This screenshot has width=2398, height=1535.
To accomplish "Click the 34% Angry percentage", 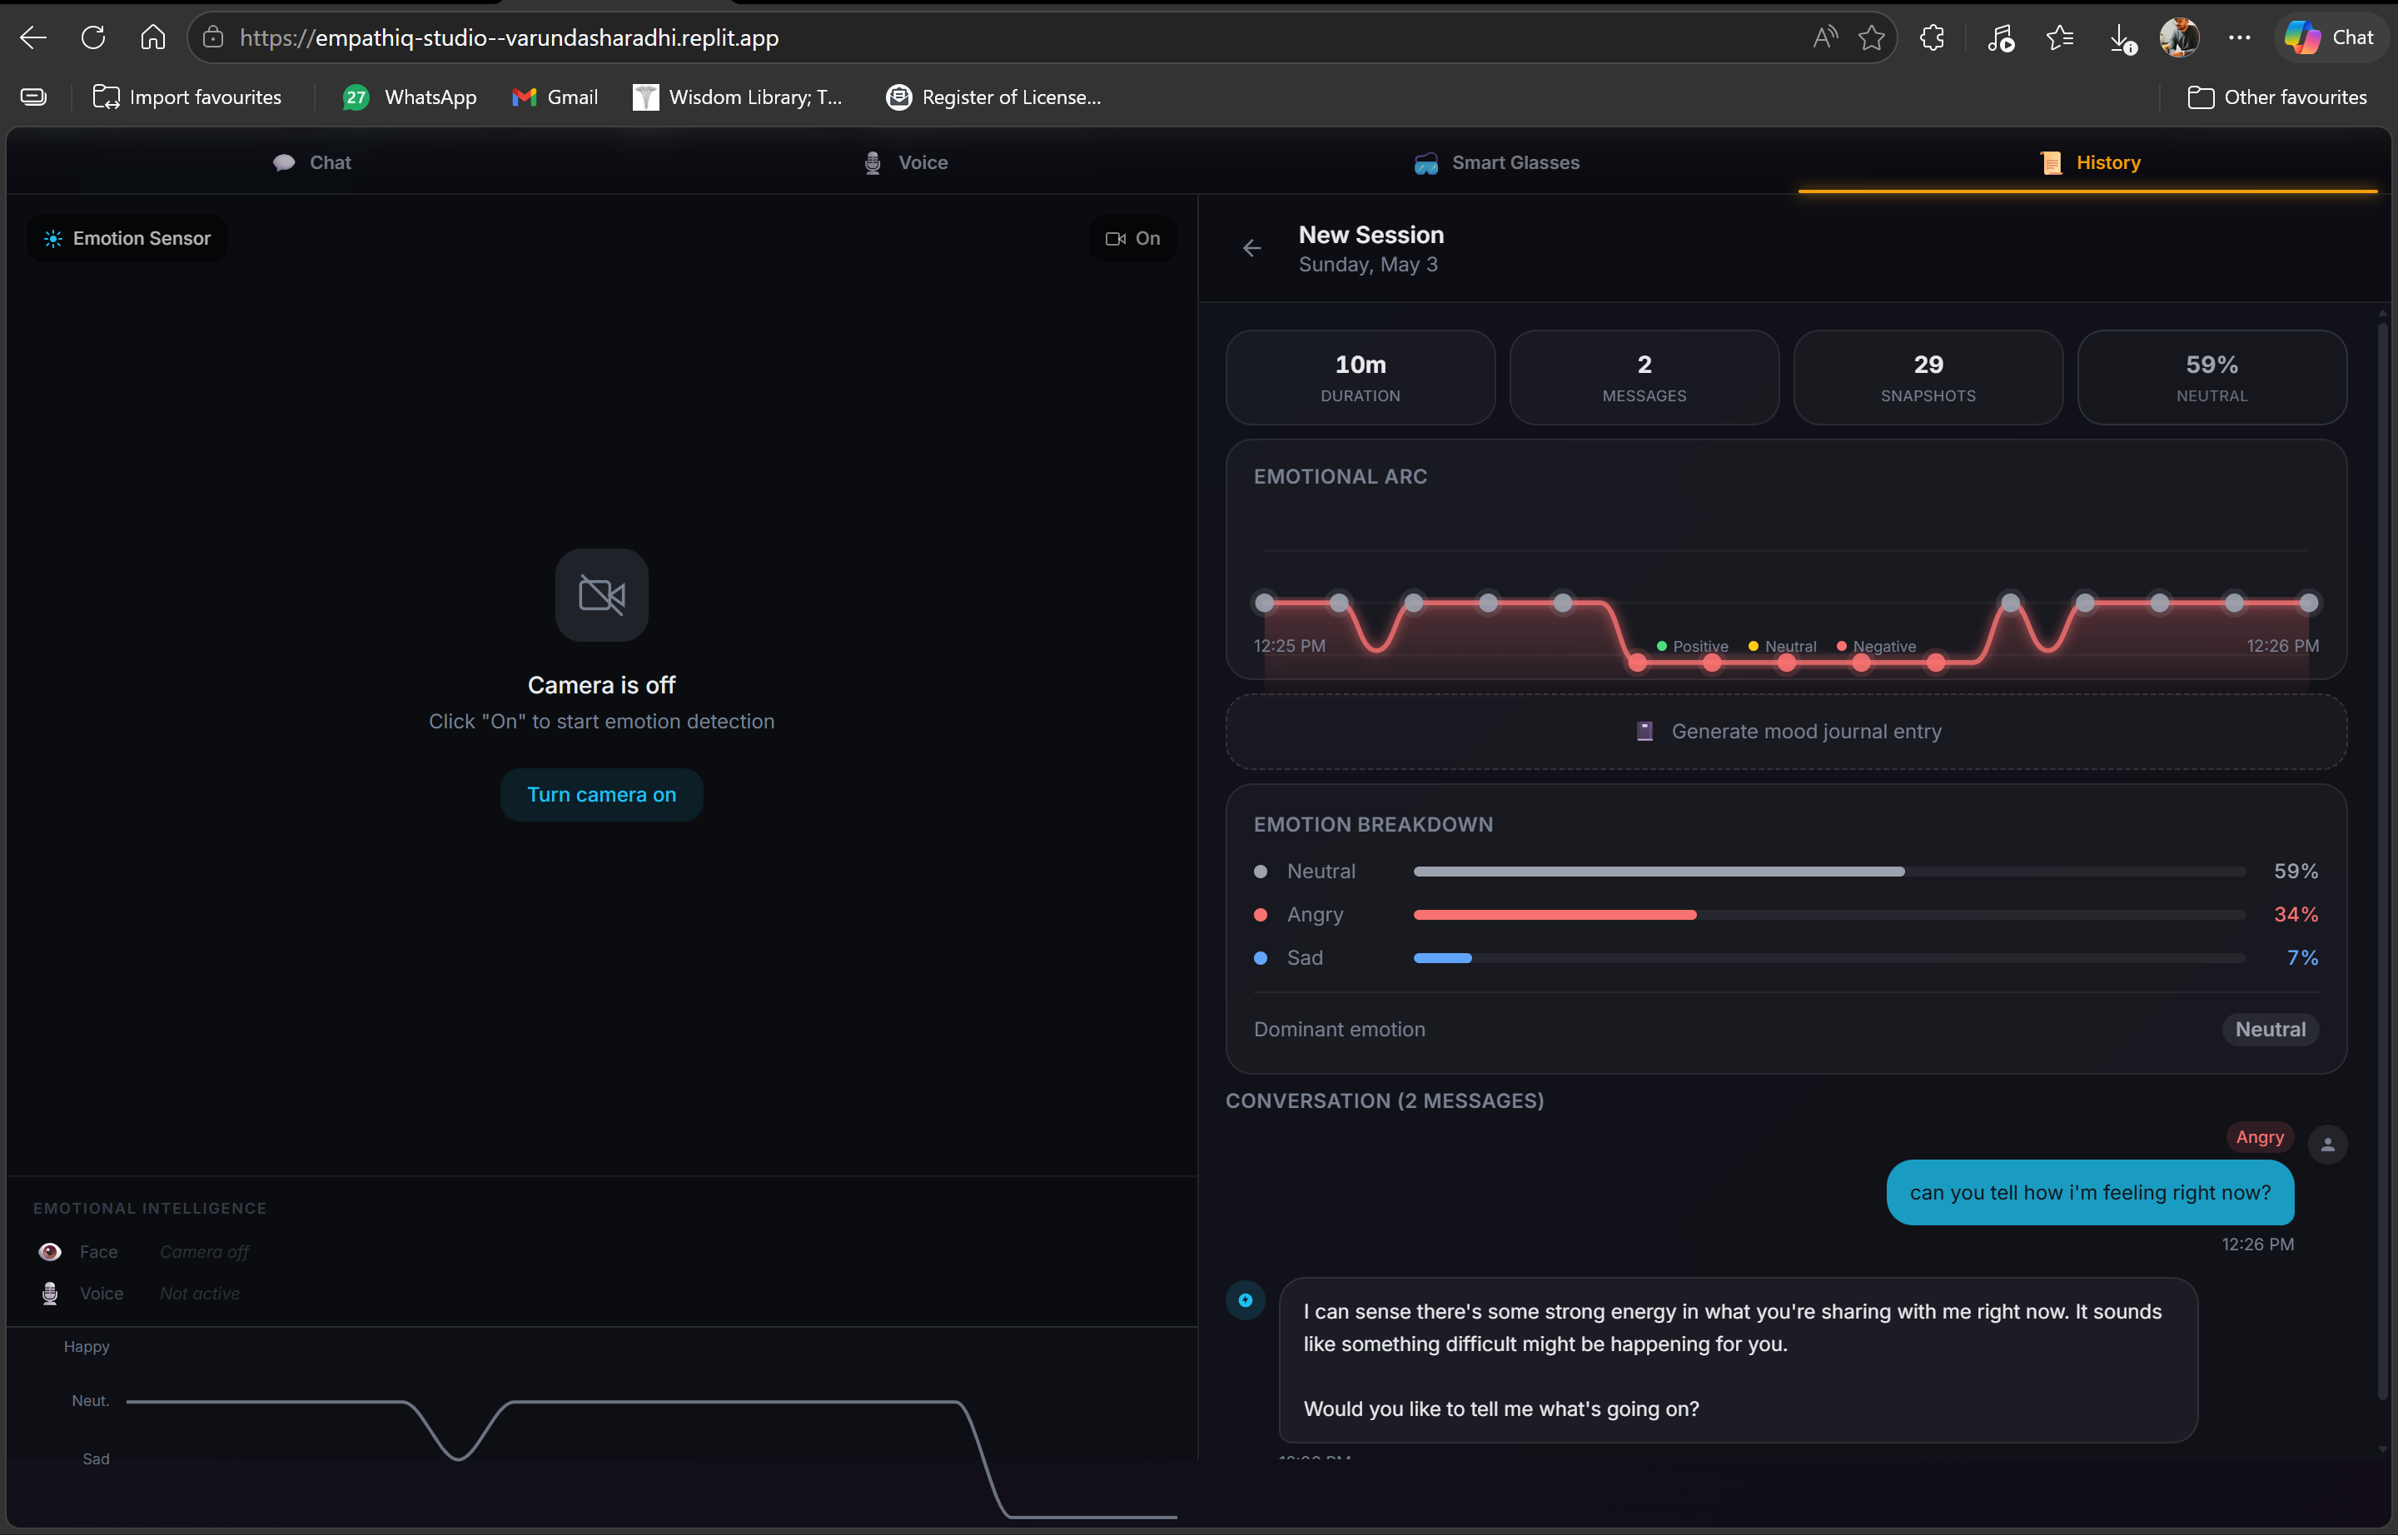I will 2296,915.
